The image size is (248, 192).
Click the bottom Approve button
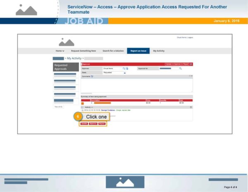[x=93, y=124]
